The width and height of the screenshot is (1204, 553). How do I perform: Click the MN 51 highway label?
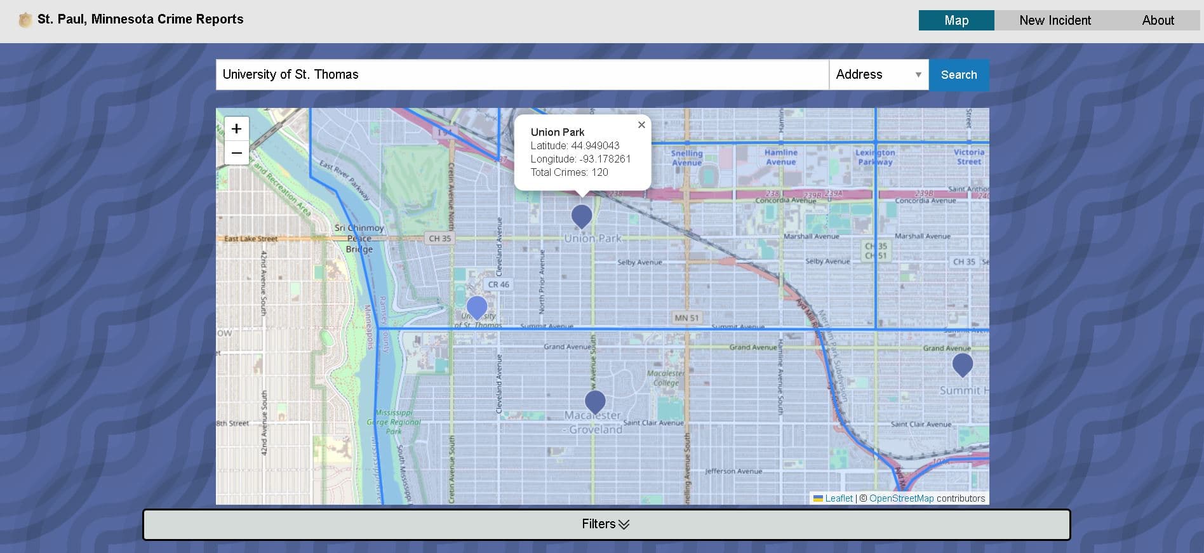click(686, 317)
